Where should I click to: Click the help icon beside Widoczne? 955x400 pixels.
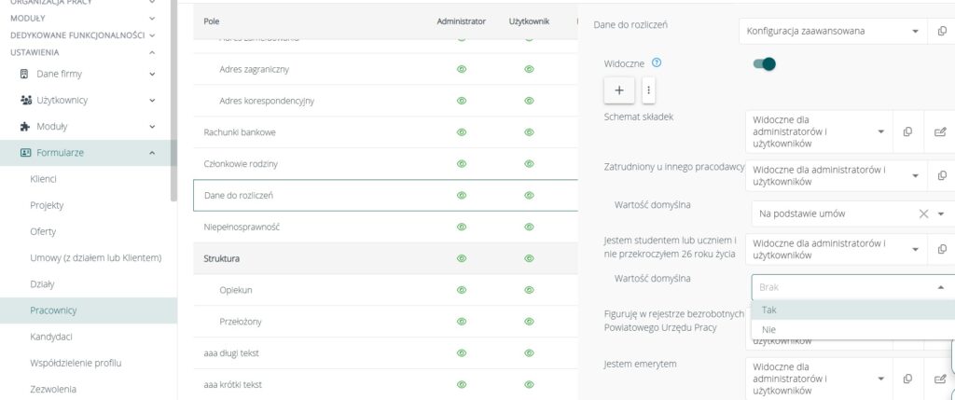pos(657,63)
